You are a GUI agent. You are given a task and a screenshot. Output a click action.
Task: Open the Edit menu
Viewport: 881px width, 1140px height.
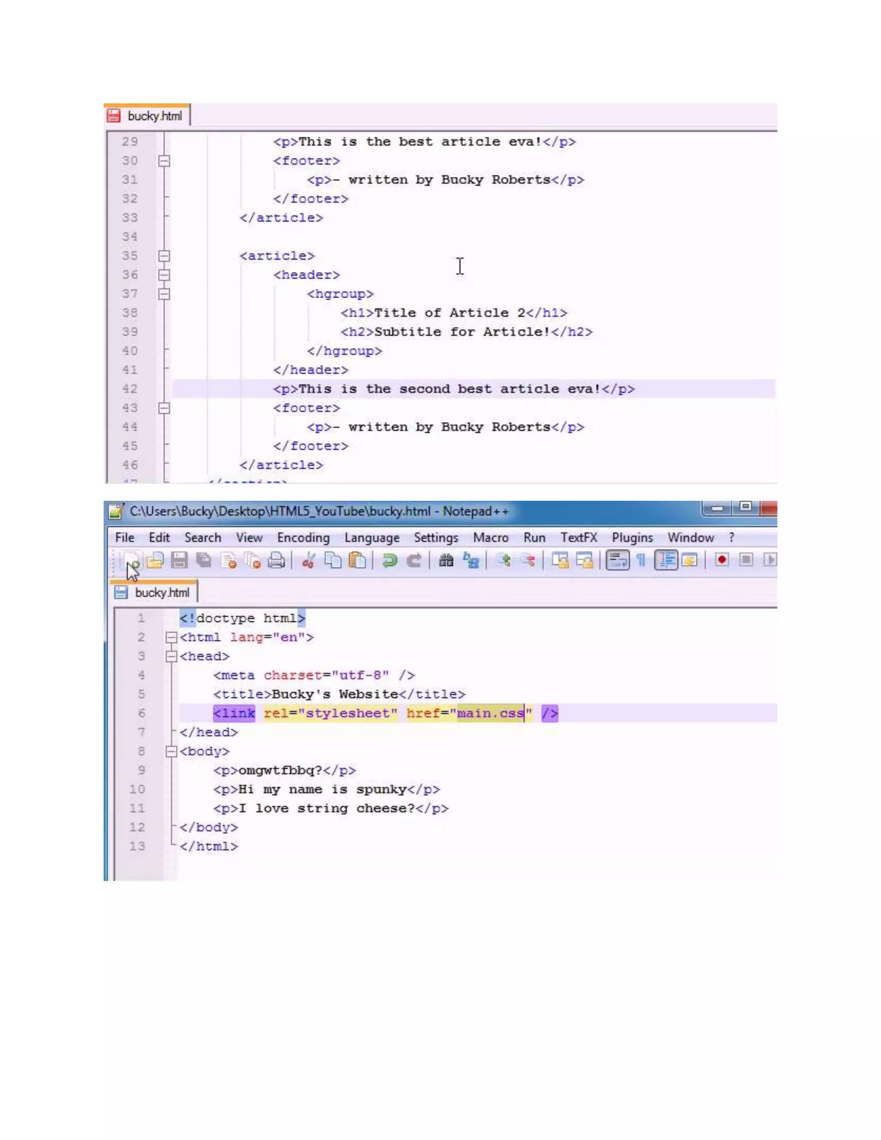pyautogui.click(x=159, y=538)
